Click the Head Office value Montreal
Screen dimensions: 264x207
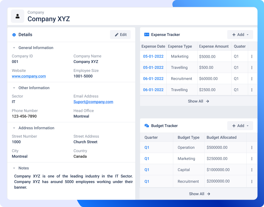pos(81,116)
